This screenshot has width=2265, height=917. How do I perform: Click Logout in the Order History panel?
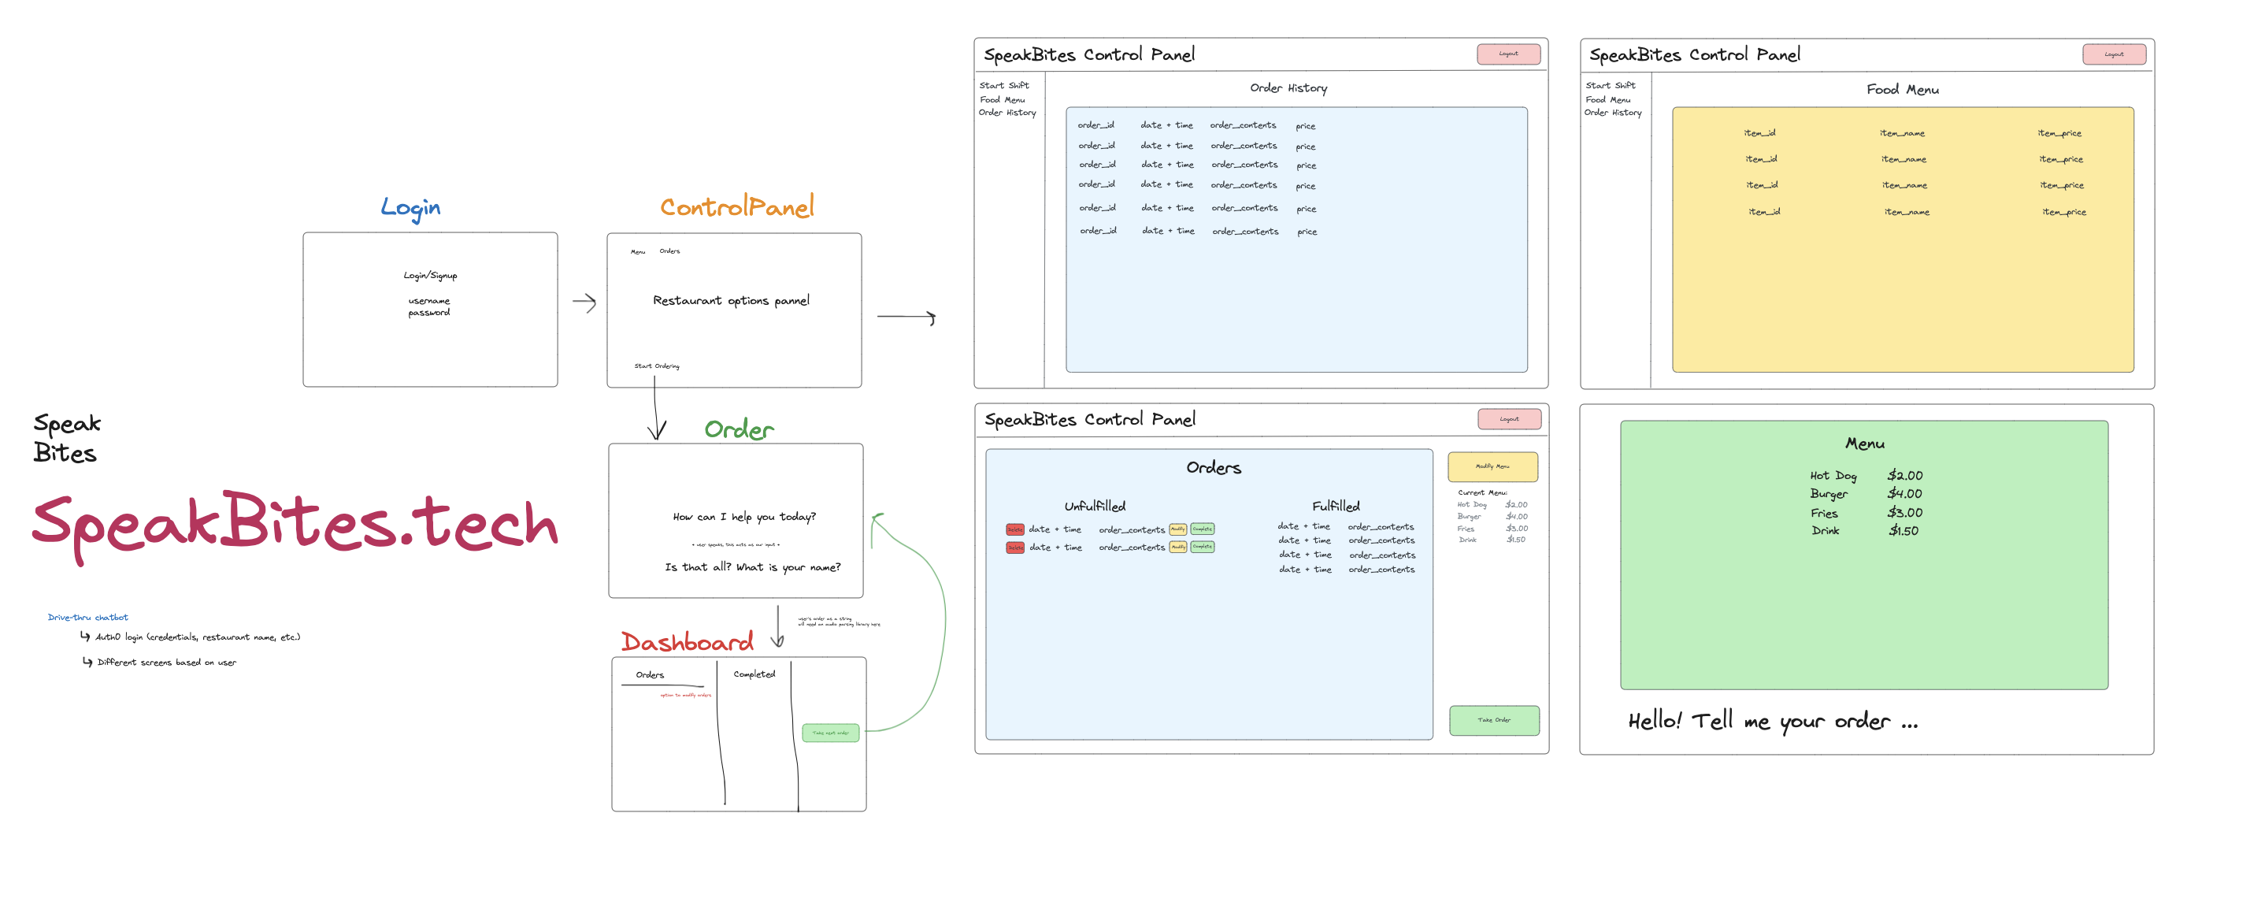1508,54
